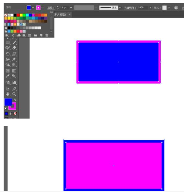
Task: Activate the Rotate tool
Action: pos(8,54)
